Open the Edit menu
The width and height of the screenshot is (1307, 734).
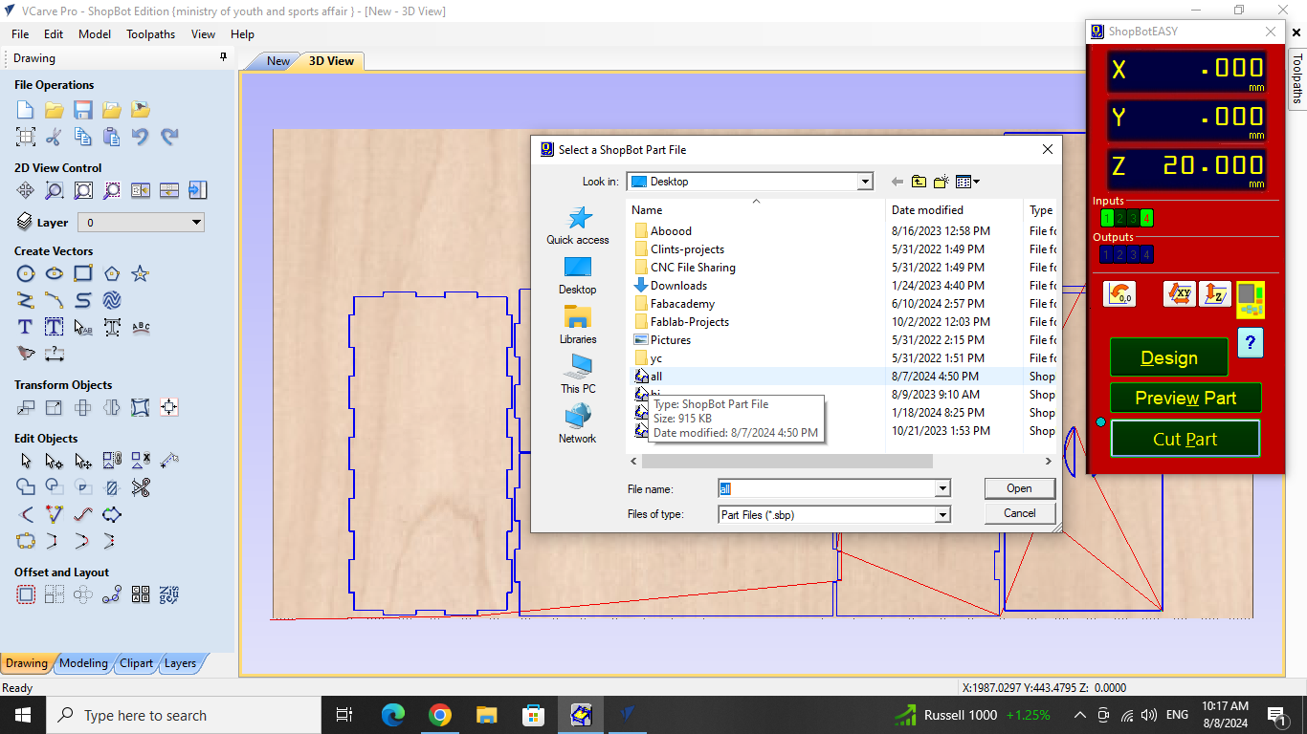[54, 33]
